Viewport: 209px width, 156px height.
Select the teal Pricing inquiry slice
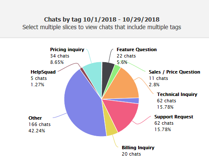(x=94, y=73)
